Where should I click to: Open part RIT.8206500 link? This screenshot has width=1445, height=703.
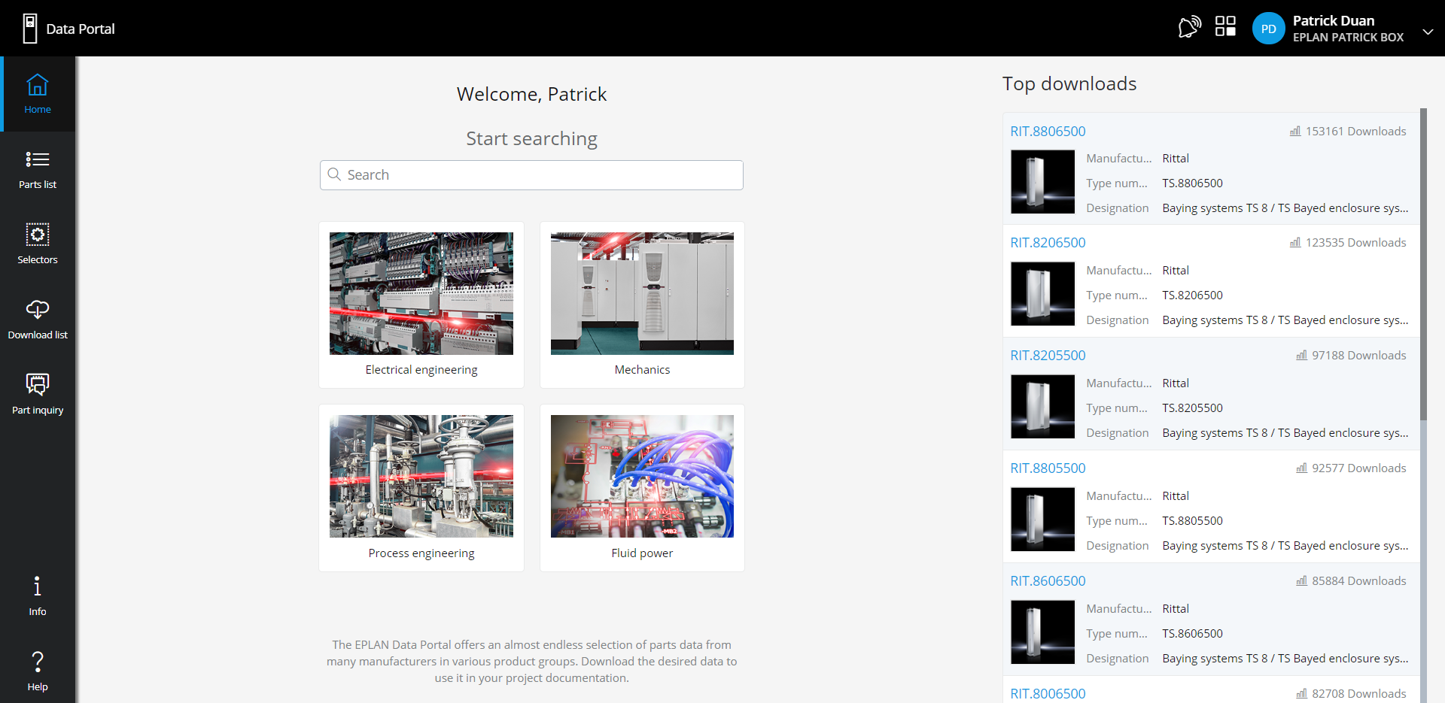pos(1048,243)
